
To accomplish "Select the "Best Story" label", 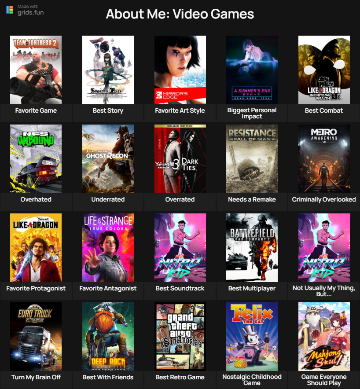I will pyautogui.click(x=108, y=110).
